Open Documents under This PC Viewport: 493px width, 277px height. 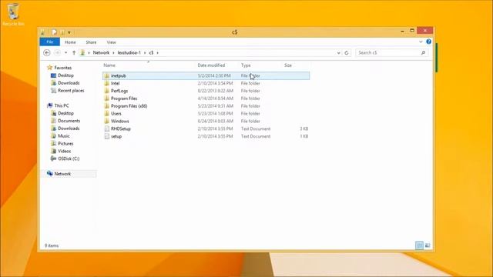click(x=69, y=121)
